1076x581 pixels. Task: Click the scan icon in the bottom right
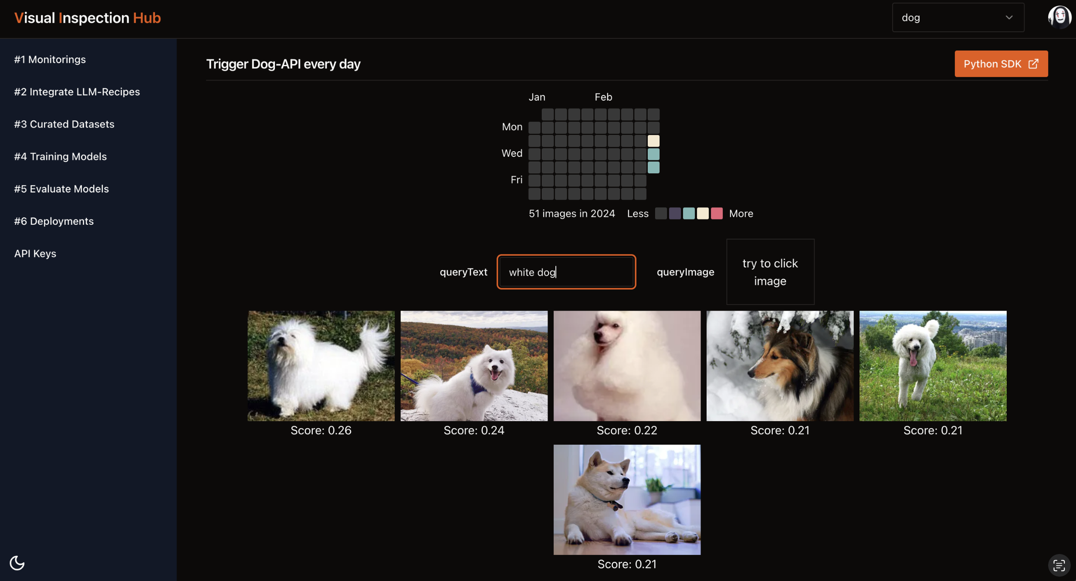1059,565
